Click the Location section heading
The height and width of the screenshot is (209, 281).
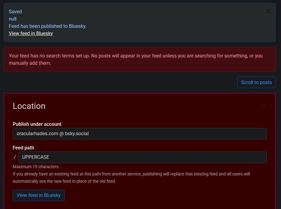(29, 106)
